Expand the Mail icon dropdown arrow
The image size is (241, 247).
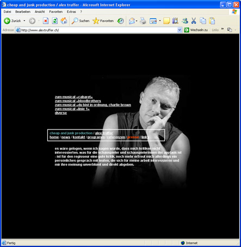[137, 21]
